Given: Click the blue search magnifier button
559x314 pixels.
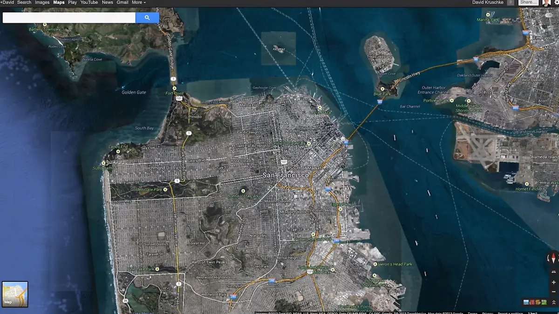Looking at the screenshot, I should (x=147, y=17).
